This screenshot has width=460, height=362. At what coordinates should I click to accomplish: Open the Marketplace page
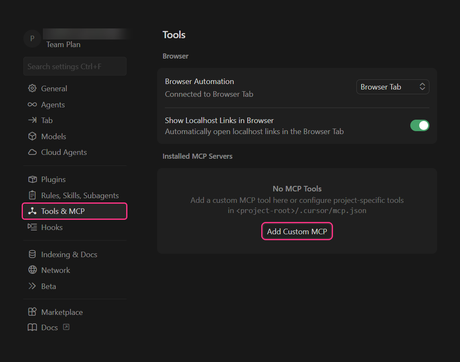[62, 312]
